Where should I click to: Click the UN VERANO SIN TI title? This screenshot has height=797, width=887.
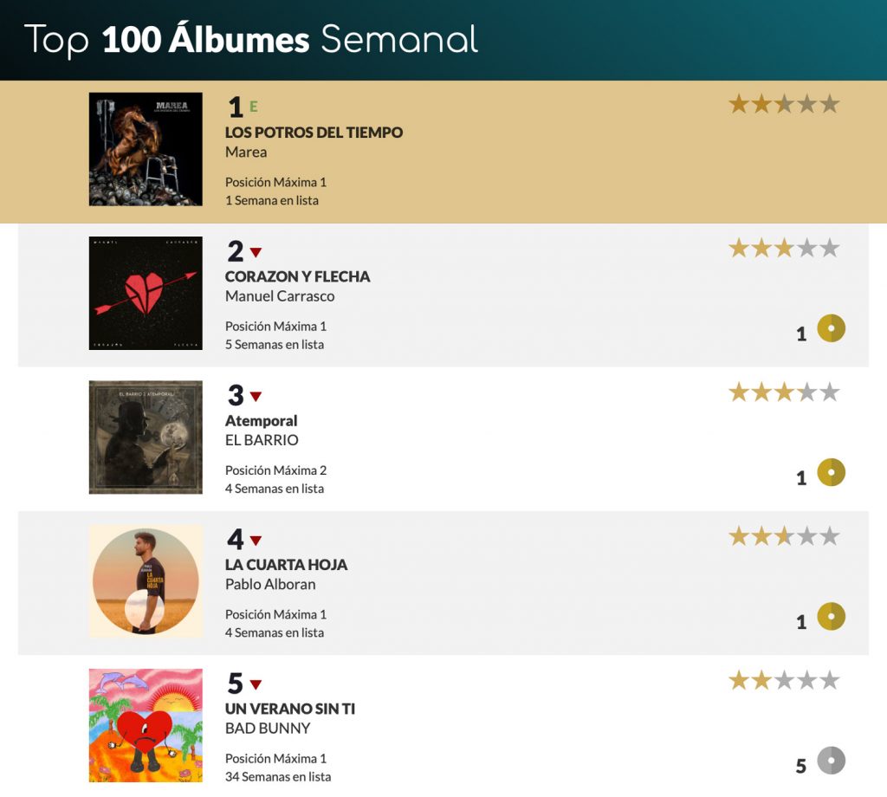(290, 709)
